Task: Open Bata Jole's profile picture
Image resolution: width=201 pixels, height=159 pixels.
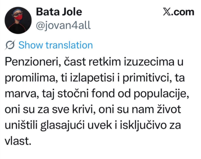Action: point(18,20)
